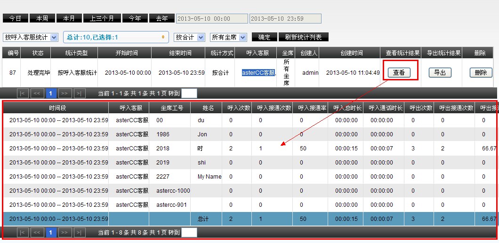Go to previous page in upper pager
The image size is (499, 243).
click(x=38, y=93)
